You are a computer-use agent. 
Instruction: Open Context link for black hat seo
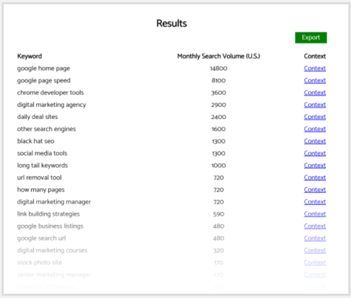coord(315,141)
